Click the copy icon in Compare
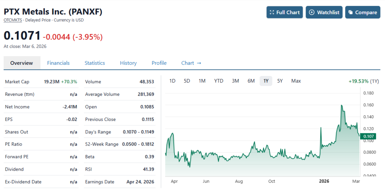Image resolution: width=385 pixels, height=189 pixels. (x=350, y=12)
